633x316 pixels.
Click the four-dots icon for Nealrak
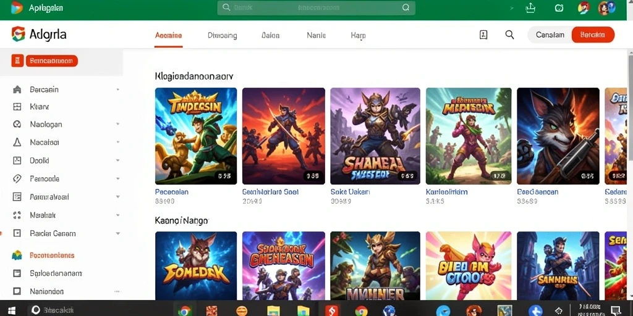pyautogui.click(x=17, y=215)
